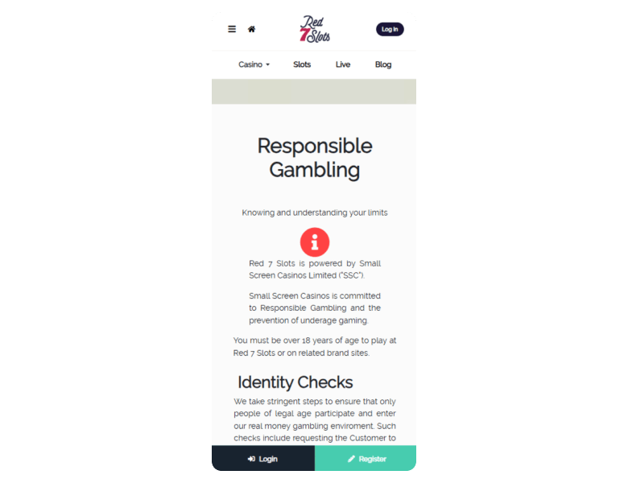628x483 pixels.
Task: Open the Slots navigation item
Action: coord(302,64)
